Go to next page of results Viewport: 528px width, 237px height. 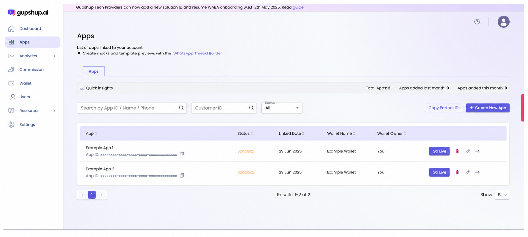101,195
